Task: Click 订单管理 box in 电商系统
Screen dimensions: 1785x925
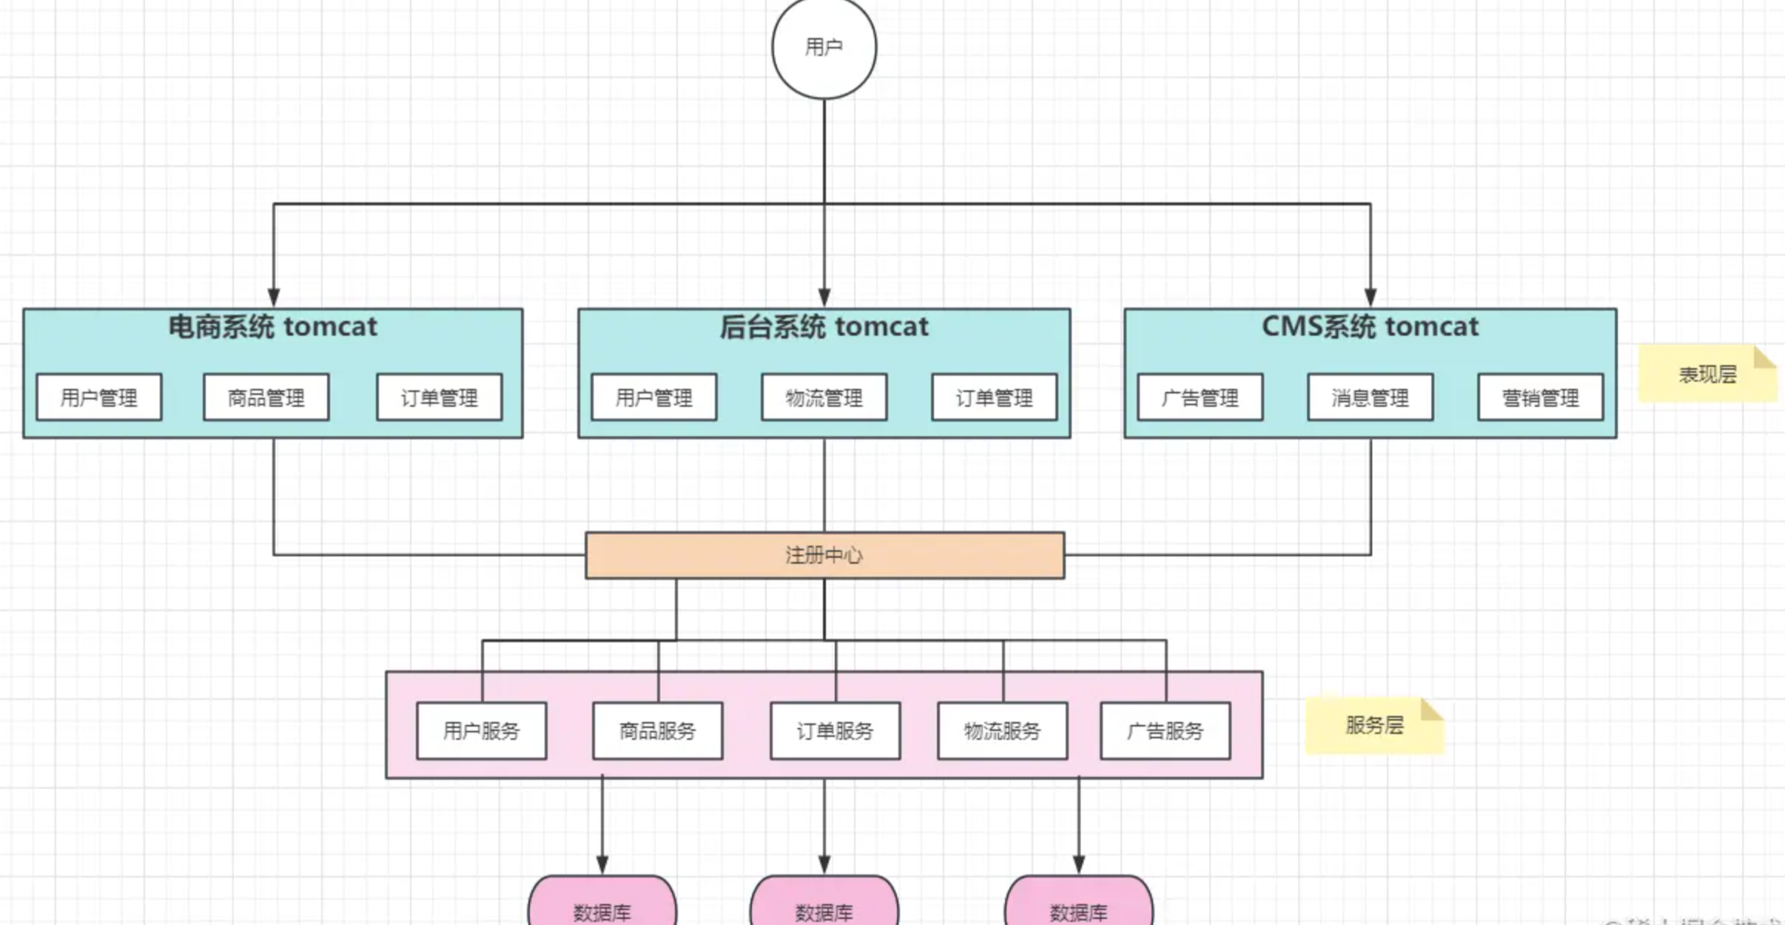Action: click(x=440, y=397)
